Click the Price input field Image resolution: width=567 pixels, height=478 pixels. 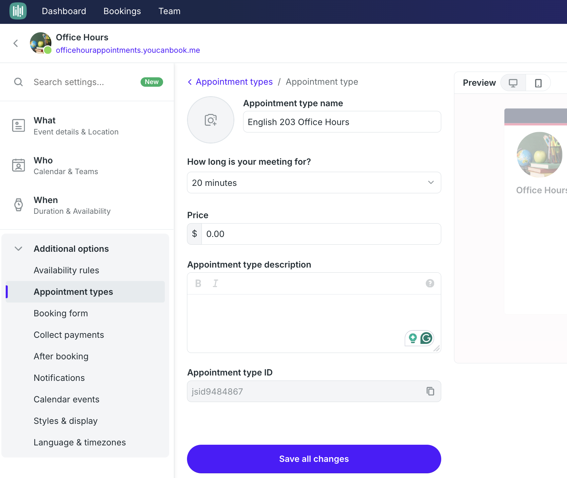(321, 234)
